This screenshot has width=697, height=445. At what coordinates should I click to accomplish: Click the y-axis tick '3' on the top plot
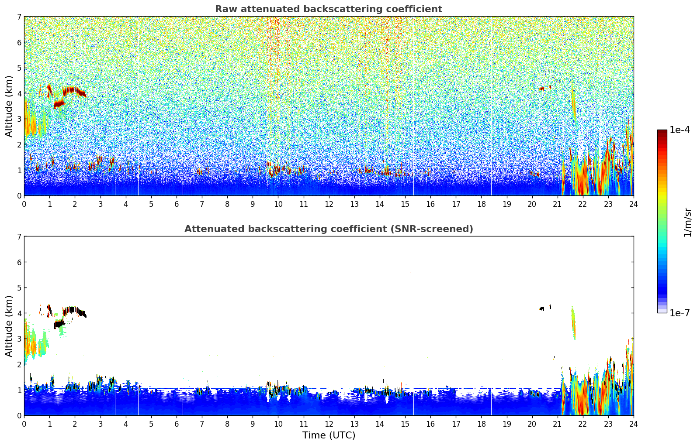pyautogui.click(x=19, y=119)
